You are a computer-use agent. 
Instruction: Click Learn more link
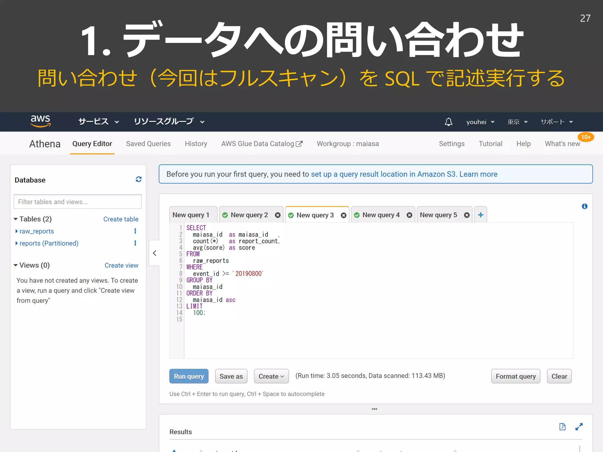478,174
